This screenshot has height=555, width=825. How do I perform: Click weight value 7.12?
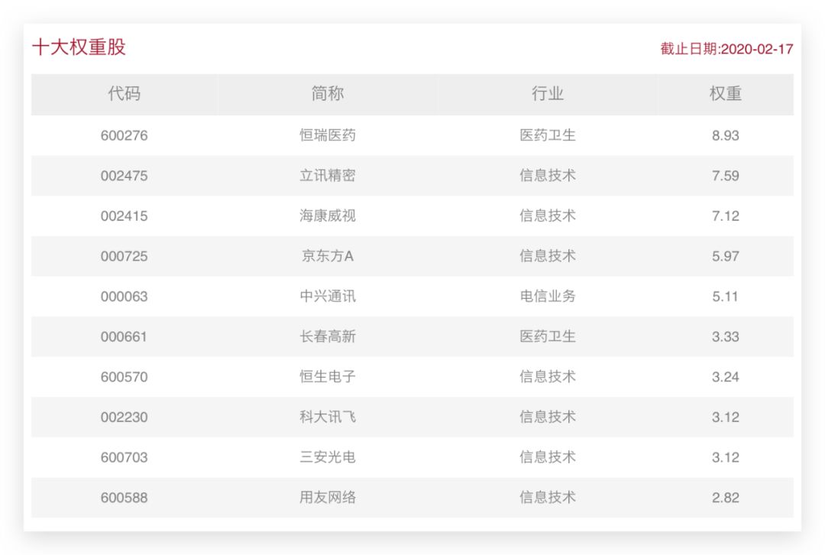[726, 216]
